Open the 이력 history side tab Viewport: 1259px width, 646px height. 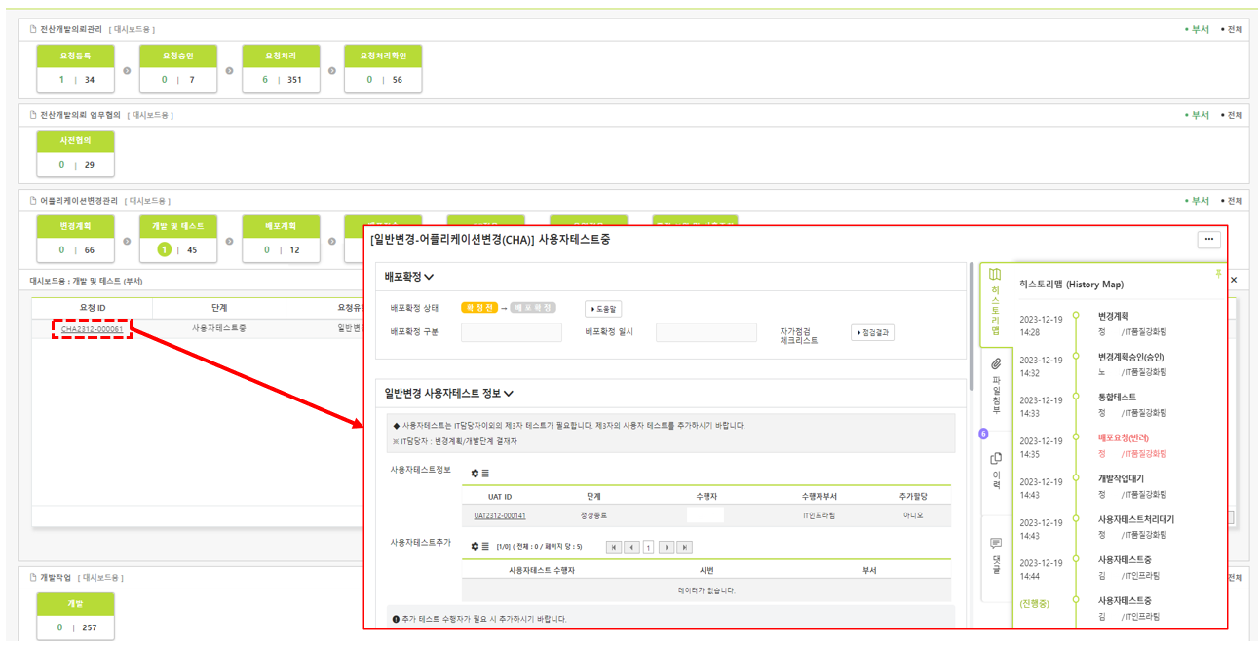pyautogui.click(x=995, y=468)
